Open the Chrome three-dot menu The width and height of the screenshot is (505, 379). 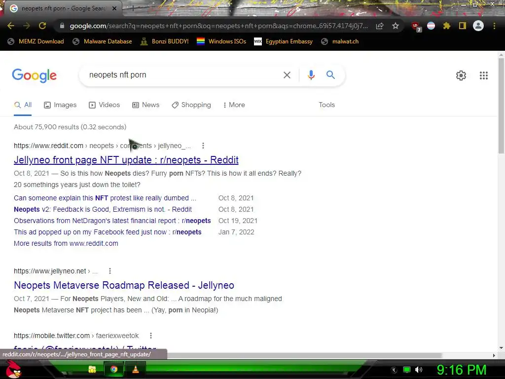pyautogui.click(x=494, y=26)
